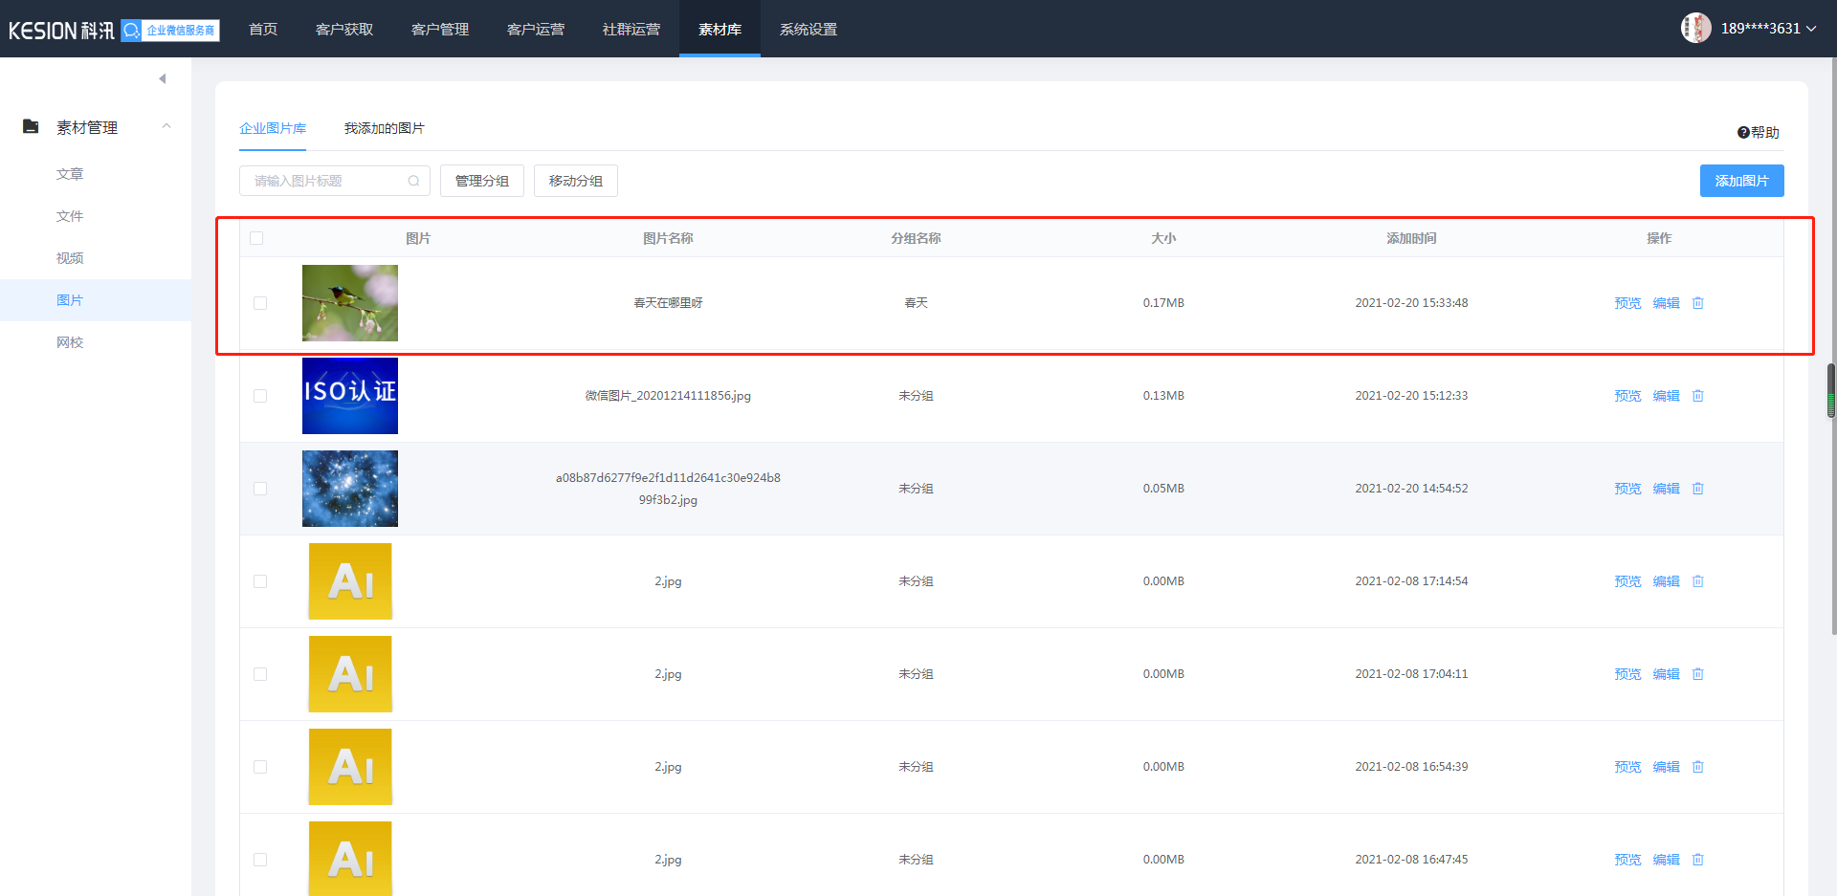Click trash icon for 微信图片_20201214111856.jpg row

point(1698,396)
